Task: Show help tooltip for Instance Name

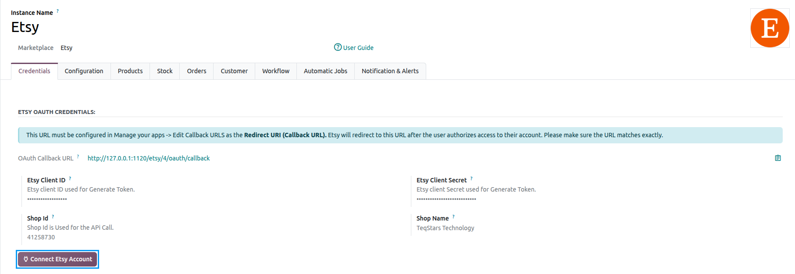Action: coord(57,11)
